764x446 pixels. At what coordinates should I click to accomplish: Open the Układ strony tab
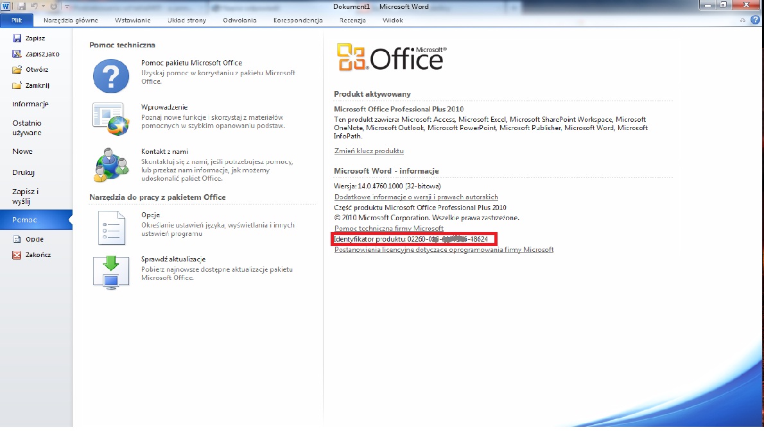187,21
